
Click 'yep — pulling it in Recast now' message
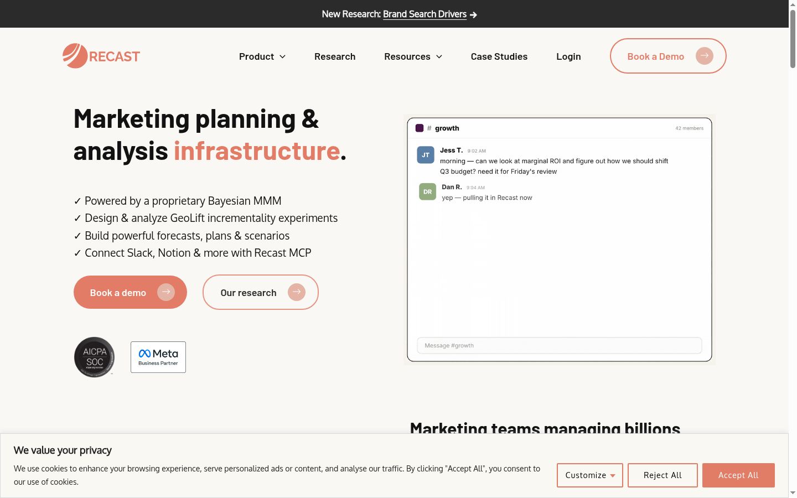pos(487,198)
